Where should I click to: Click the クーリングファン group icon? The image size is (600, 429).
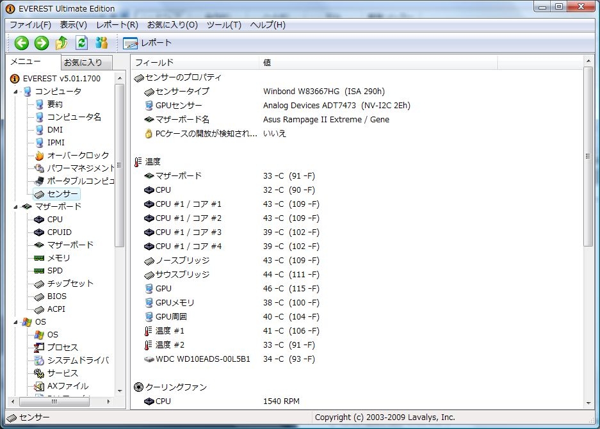coord(138,387)
